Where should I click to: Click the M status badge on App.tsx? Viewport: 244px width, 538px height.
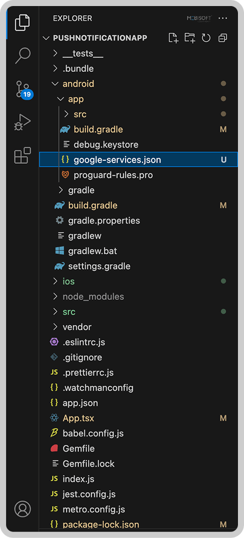(x=223, y=418)
